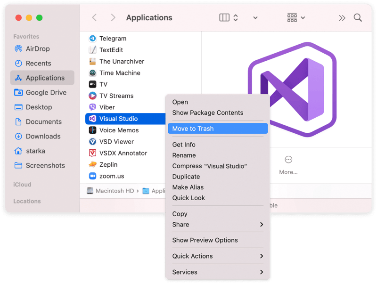Open the group-by dropdown in the toolbar
Image resolution: width=377 pixels, height=283 pixels.
pyautogui.click(x=292, y=17)
